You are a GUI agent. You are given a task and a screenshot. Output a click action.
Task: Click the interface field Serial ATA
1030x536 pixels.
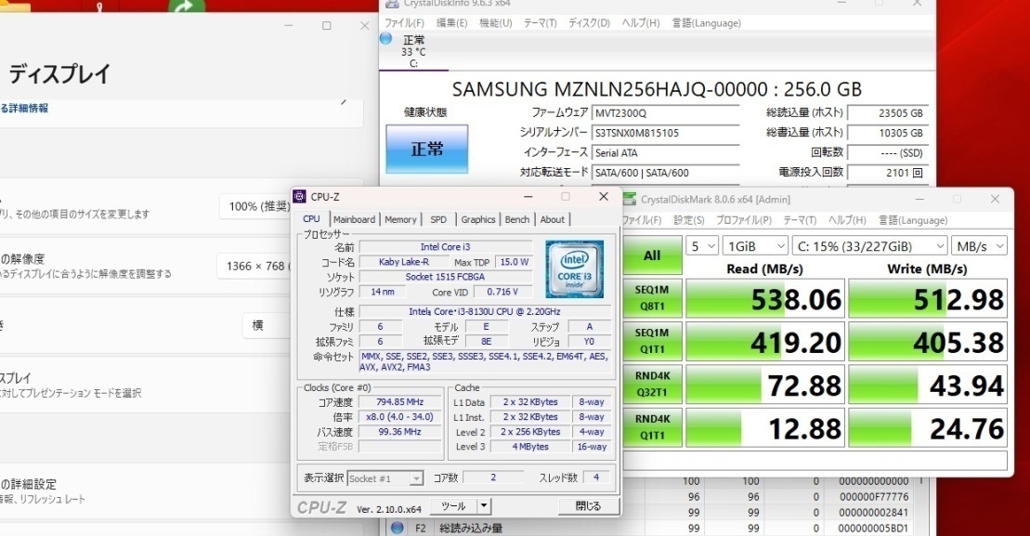pos(665,153)
